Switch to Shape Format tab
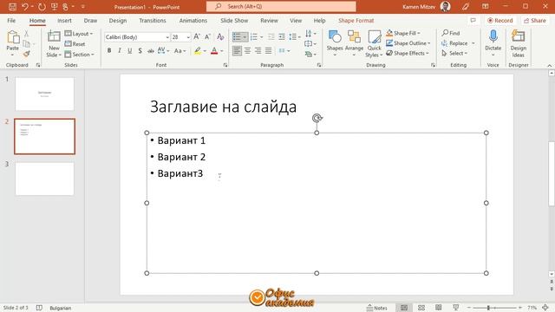This screenshot has width=555, height=312. tap(356, 21)
